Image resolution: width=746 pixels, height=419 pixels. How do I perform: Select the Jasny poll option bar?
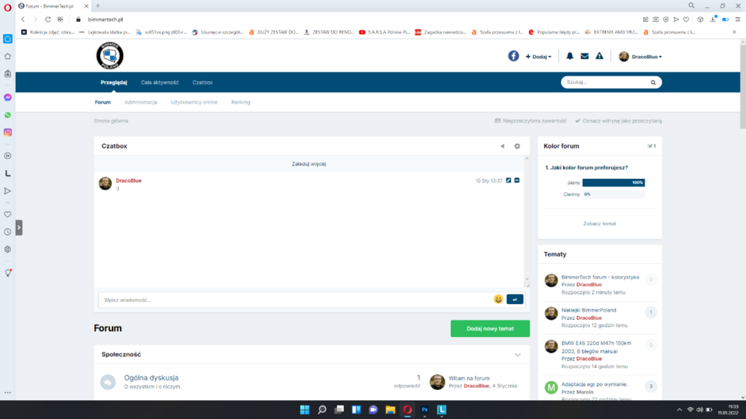[x=614, y=183]
